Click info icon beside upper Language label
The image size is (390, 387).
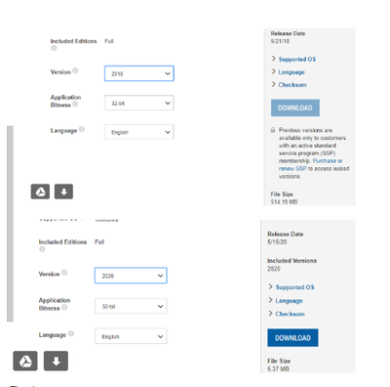82,129
